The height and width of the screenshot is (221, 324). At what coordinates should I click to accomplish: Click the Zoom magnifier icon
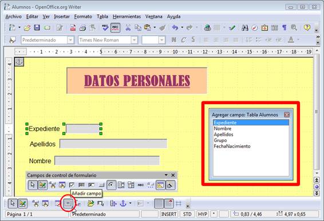tap(294, 27)
